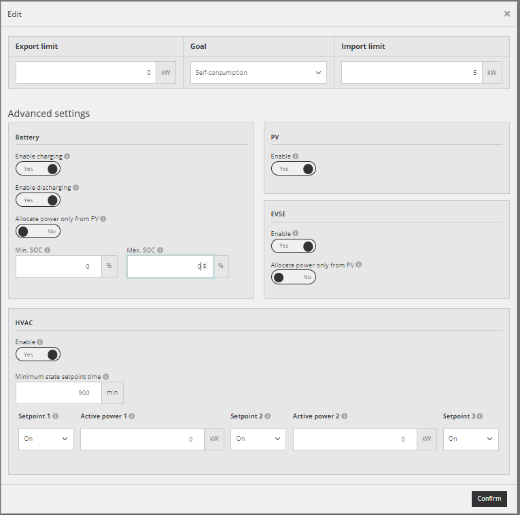View Min. SOC info tooltip icon
Viewport: 520px width, 515px height.
click(x=48, y=250)
